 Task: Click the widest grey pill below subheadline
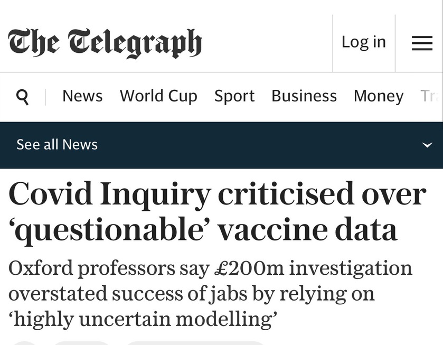tap(196, 343)
